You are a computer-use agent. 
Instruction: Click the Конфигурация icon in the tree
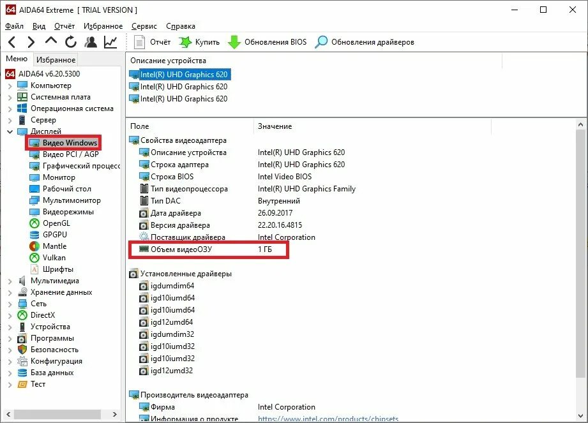[22, 361]
